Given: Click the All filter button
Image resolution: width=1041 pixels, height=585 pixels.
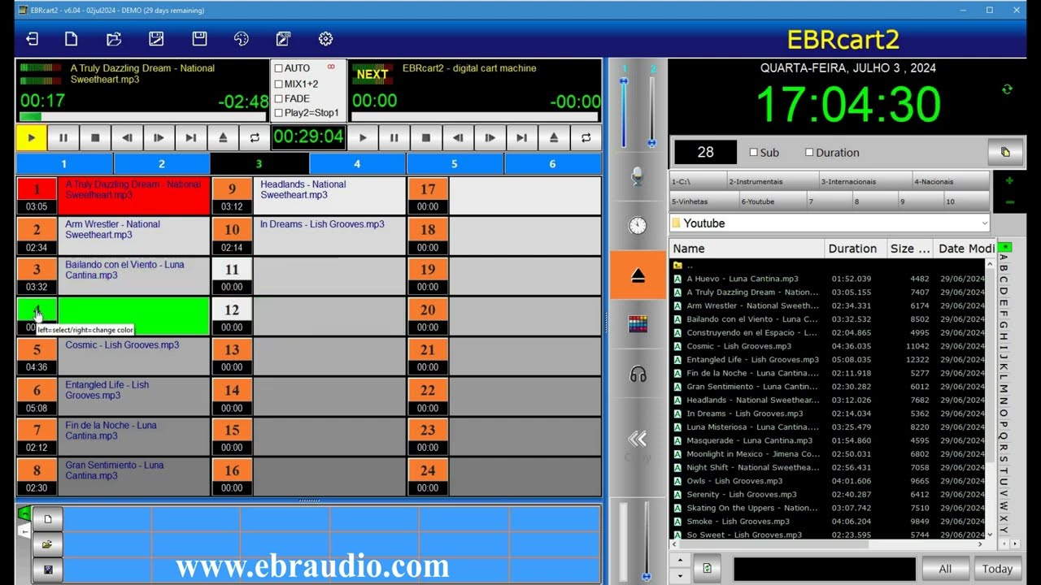Looking at the screenshot, I should [945, 569].
